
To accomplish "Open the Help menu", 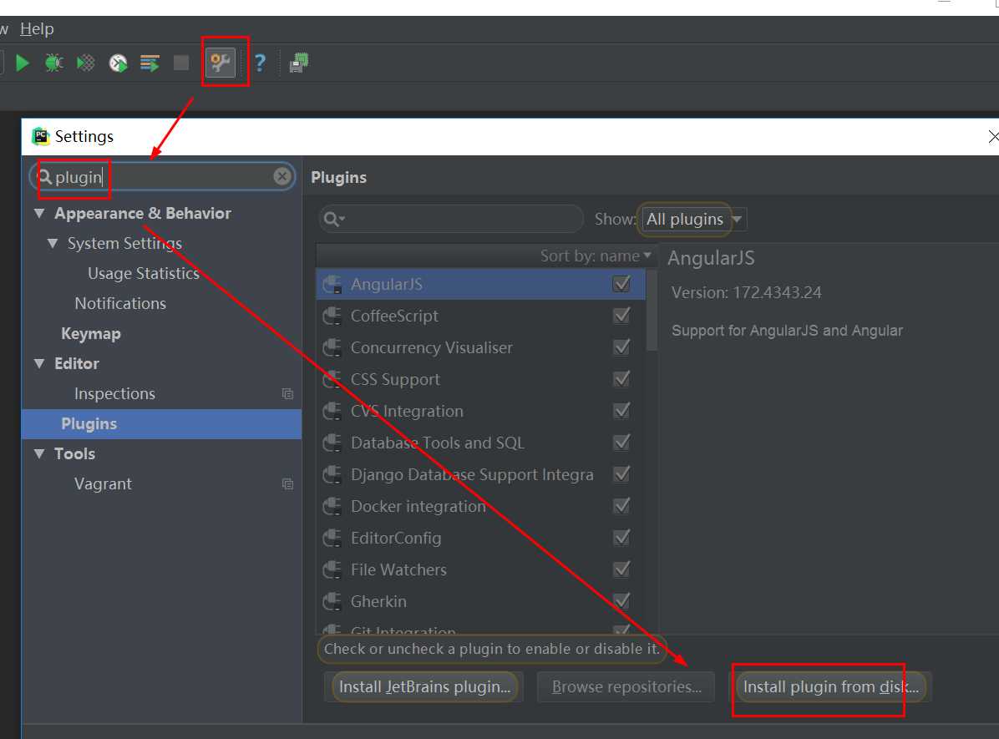I will 37,28.
